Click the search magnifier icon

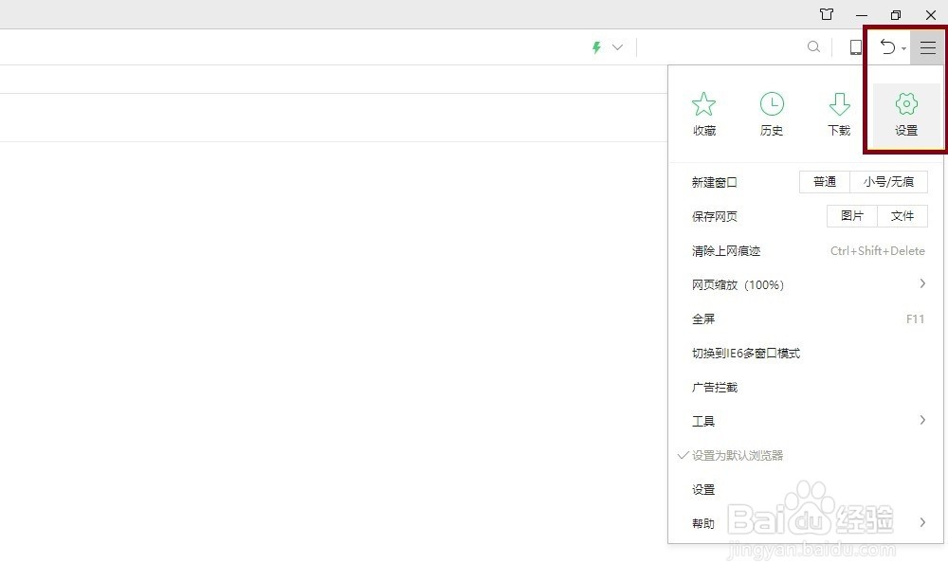[813, 46]
